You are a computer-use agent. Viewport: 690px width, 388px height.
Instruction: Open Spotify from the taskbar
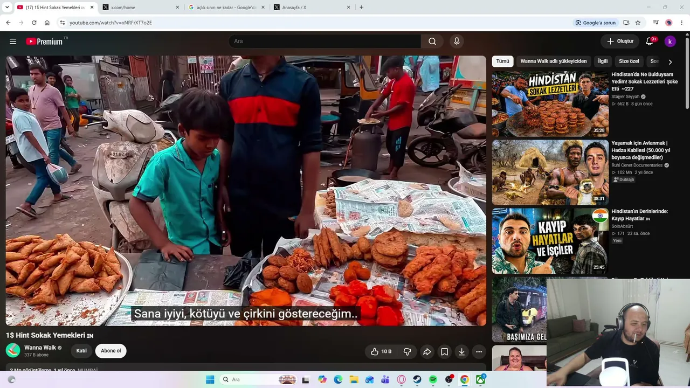433,379
